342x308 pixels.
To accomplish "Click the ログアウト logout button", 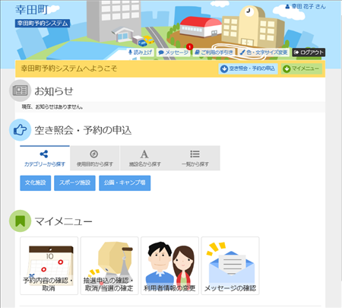I will tap(309, 52).
